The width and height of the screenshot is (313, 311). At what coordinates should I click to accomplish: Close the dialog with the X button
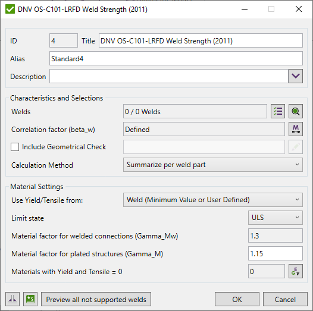(299, 9)
